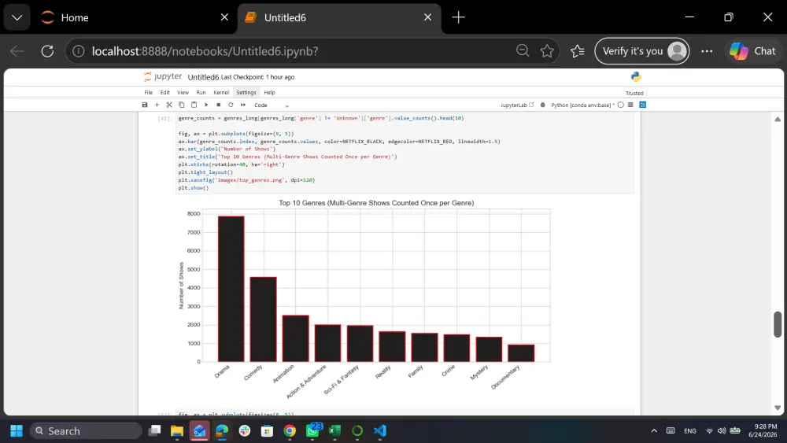Toggle the blue side panel icon
The image size is (787, 443).
(x=642, y=105)
